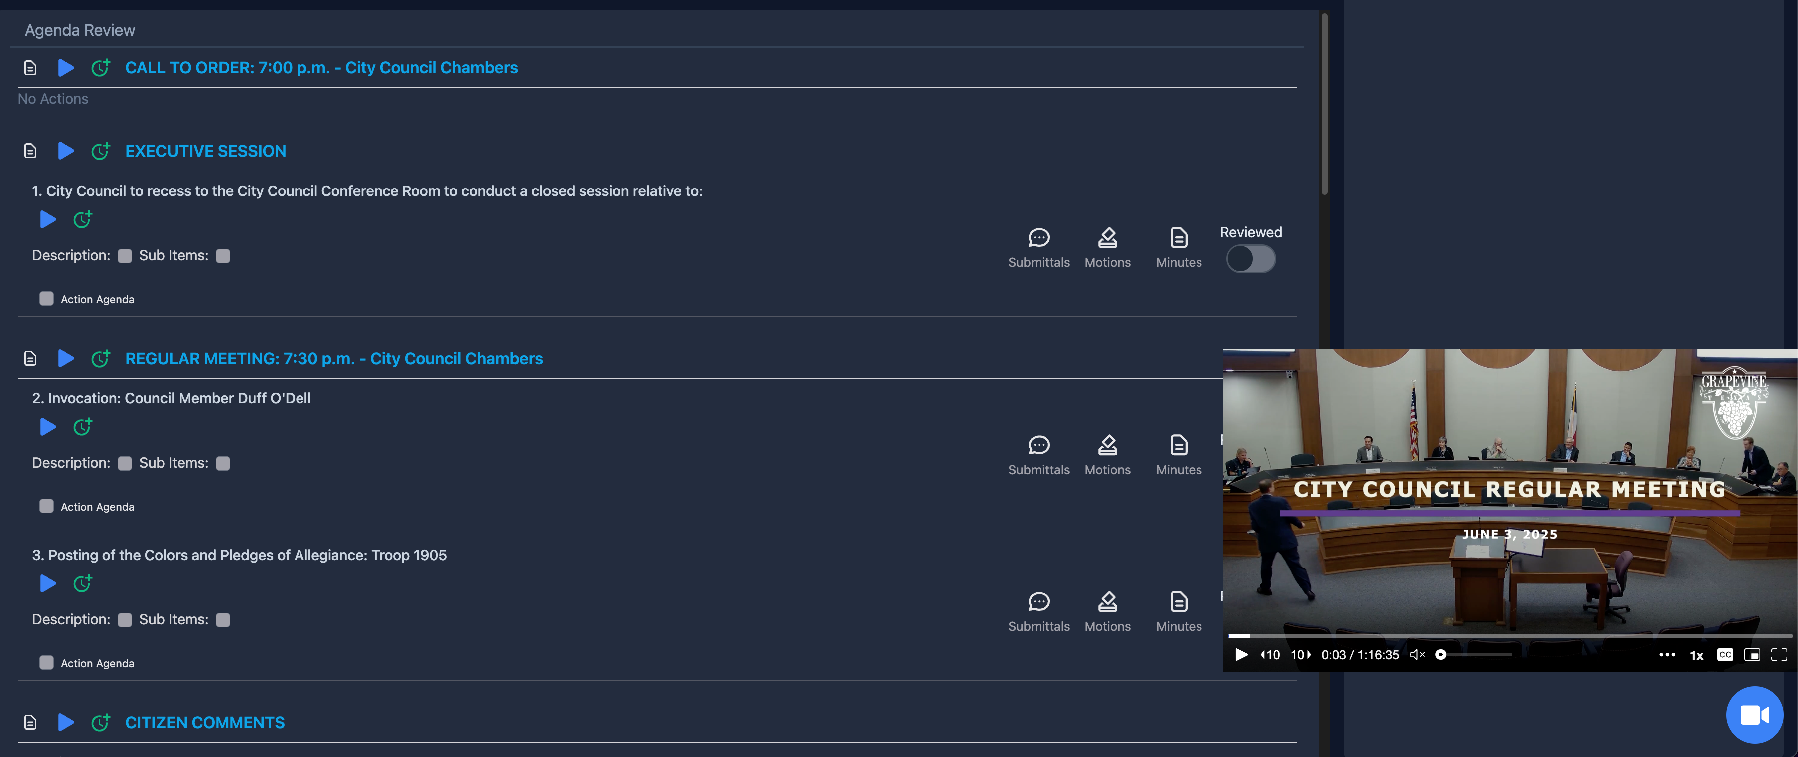Click EXECUTIVE SESSION heading link
Viewport: 1798px width, 757px height.
205,151
